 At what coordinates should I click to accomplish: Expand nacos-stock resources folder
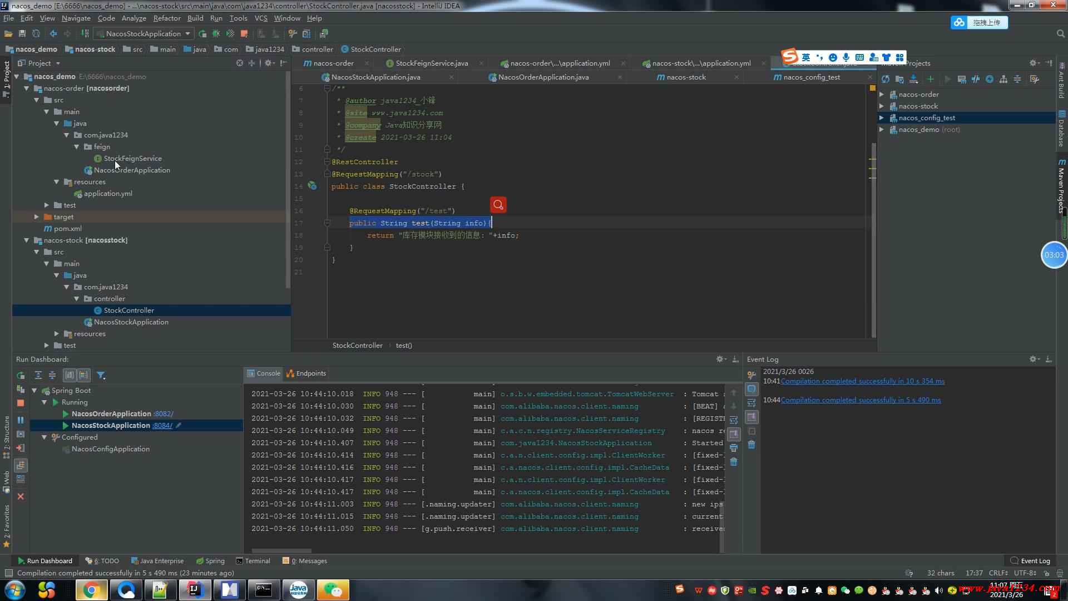[57, 334]
